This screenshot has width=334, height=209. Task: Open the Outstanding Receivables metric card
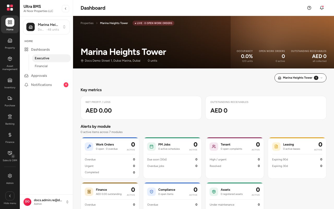[266, 108]
